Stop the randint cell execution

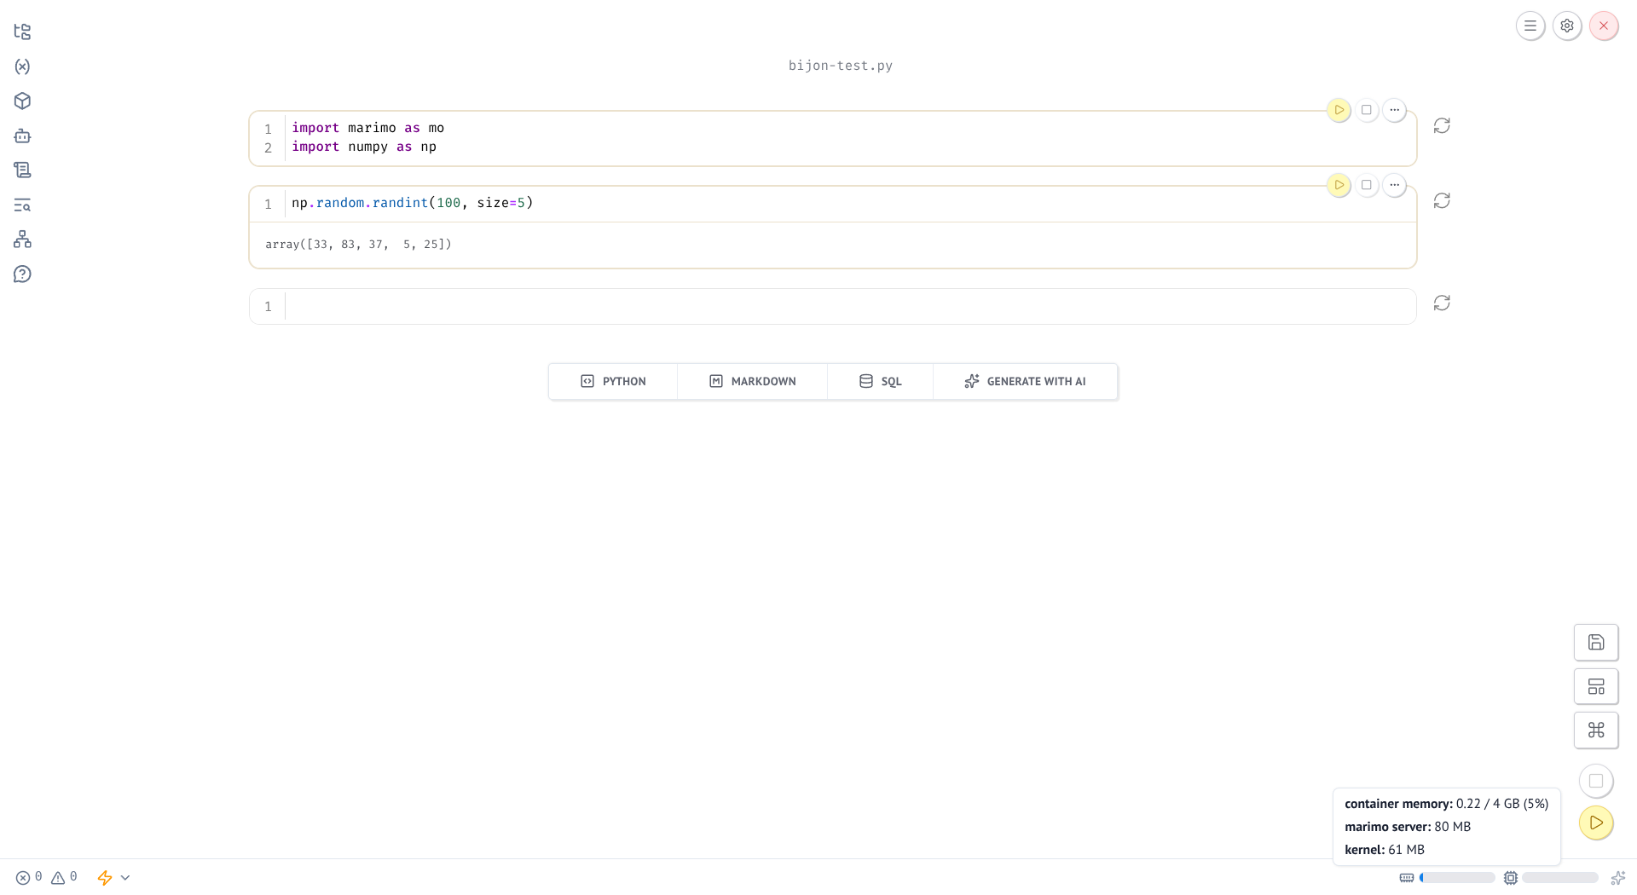[x=1367, y=185]
